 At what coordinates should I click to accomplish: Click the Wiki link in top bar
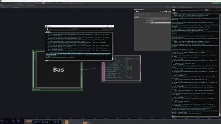[x=20, y=3]
